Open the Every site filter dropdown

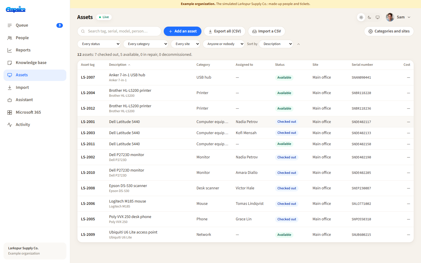(186, 44)
